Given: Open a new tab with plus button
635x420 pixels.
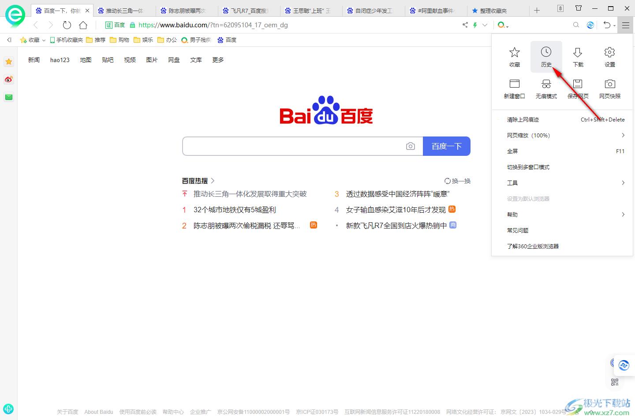Looking at the screenshot, I should pos(537,10).
